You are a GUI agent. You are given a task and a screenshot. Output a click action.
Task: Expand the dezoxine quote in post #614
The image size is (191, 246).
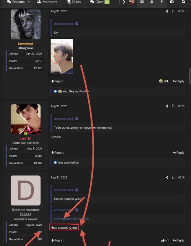pyautogui.click(x=77, y=24)
